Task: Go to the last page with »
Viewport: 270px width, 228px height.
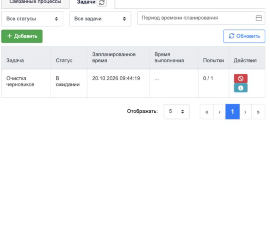Action: coord(258,112)
